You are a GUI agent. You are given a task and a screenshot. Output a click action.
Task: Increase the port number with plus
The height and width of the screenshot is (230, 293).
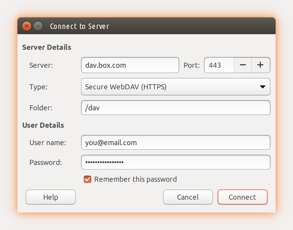(261, 65)
